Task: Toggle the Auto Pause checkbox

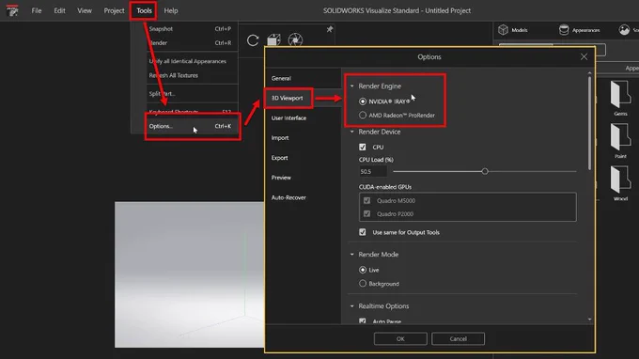Action: [363, 321]
